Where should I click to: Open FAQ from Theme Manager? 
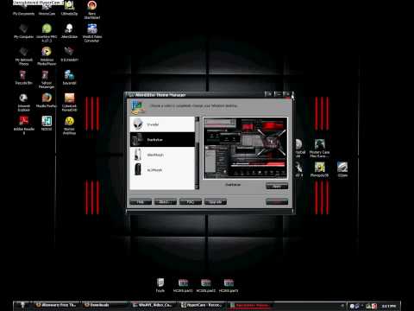click(191, 202)
